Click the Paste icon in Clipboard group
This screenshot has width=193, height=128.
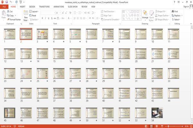[4, 13]
